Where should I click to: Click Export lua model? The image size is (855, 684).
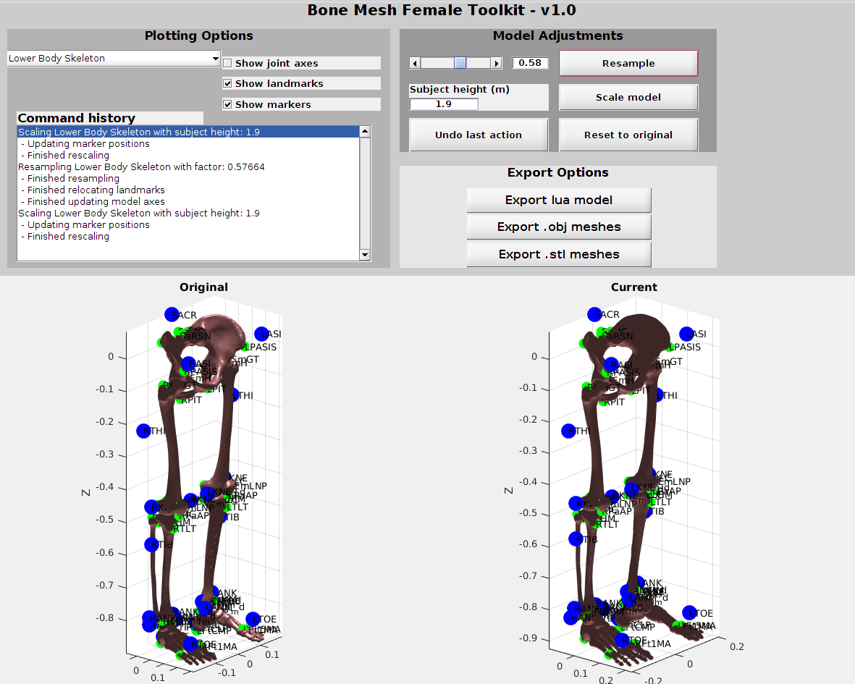coord(558,200)
